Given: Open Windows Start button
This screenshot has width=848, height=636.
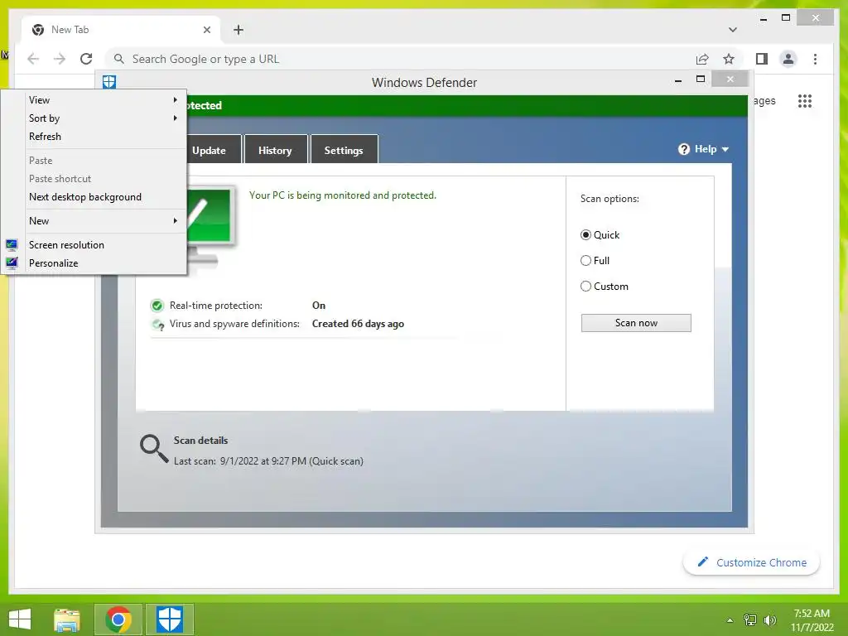Looking at the screenshot, I should [20, 619].
